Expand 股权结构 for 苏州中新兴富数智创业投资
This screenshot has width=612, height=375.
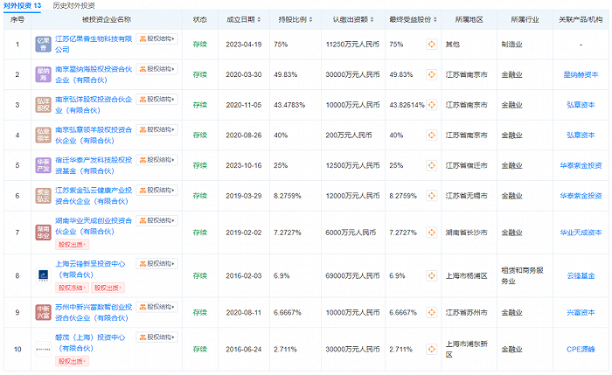pos(157,306)
